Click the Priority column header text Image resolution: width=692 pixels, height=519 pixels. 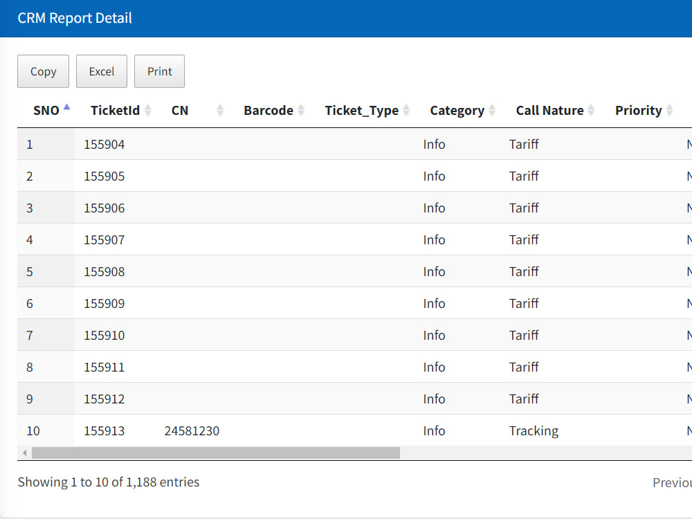(639, 111)
